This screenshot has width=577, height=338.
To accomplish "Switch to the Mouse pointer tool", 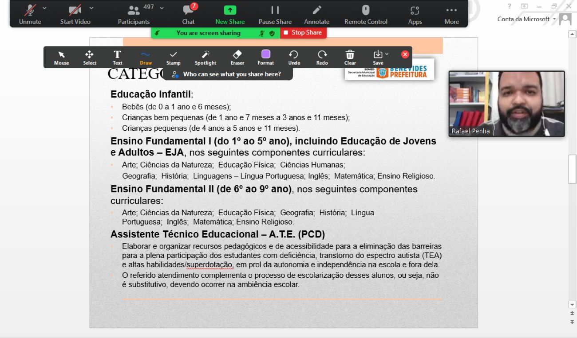I will point(61,57).
